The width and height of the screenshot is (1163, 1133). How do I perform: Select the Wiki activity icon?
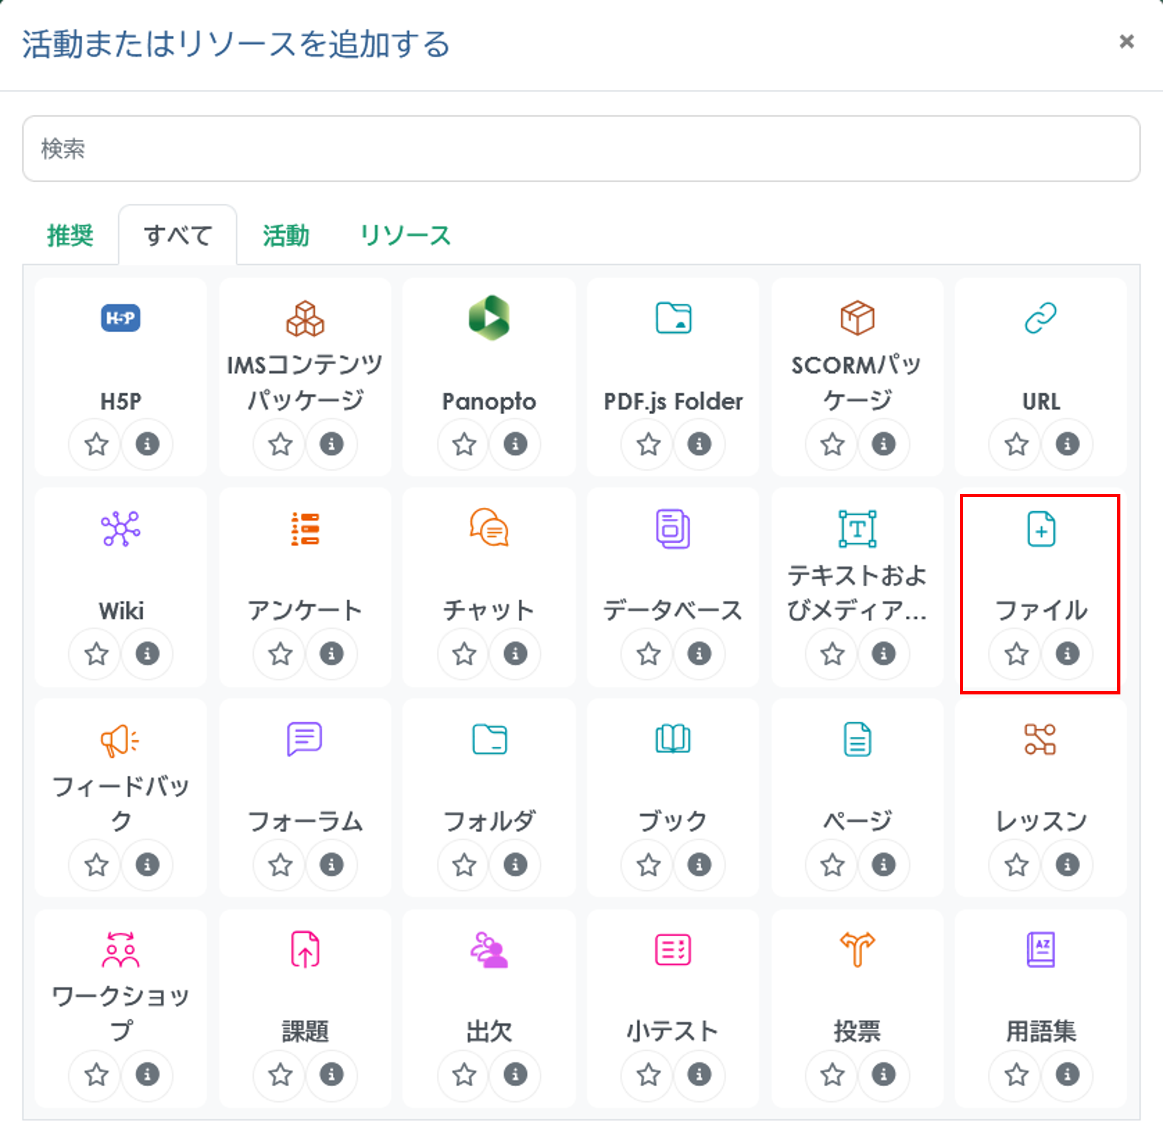[121, 528]
